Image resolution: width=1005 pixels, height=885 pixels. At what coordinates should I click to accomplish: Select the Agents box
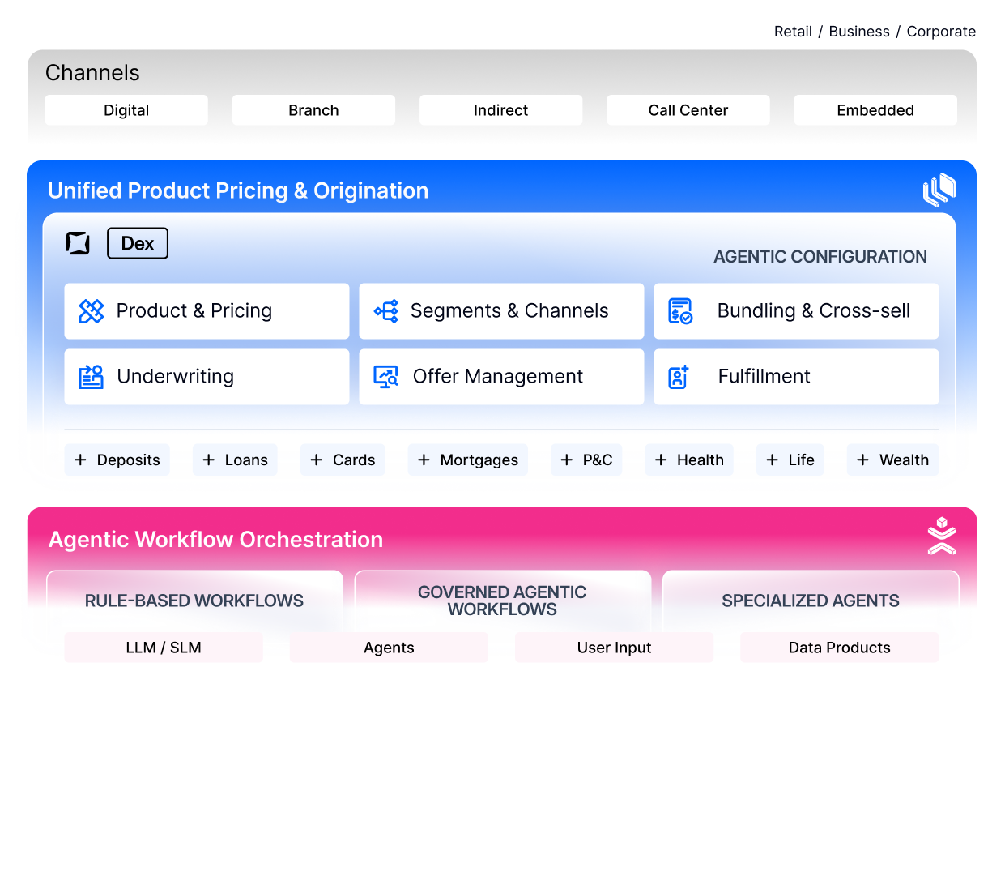tap(389, 648)
